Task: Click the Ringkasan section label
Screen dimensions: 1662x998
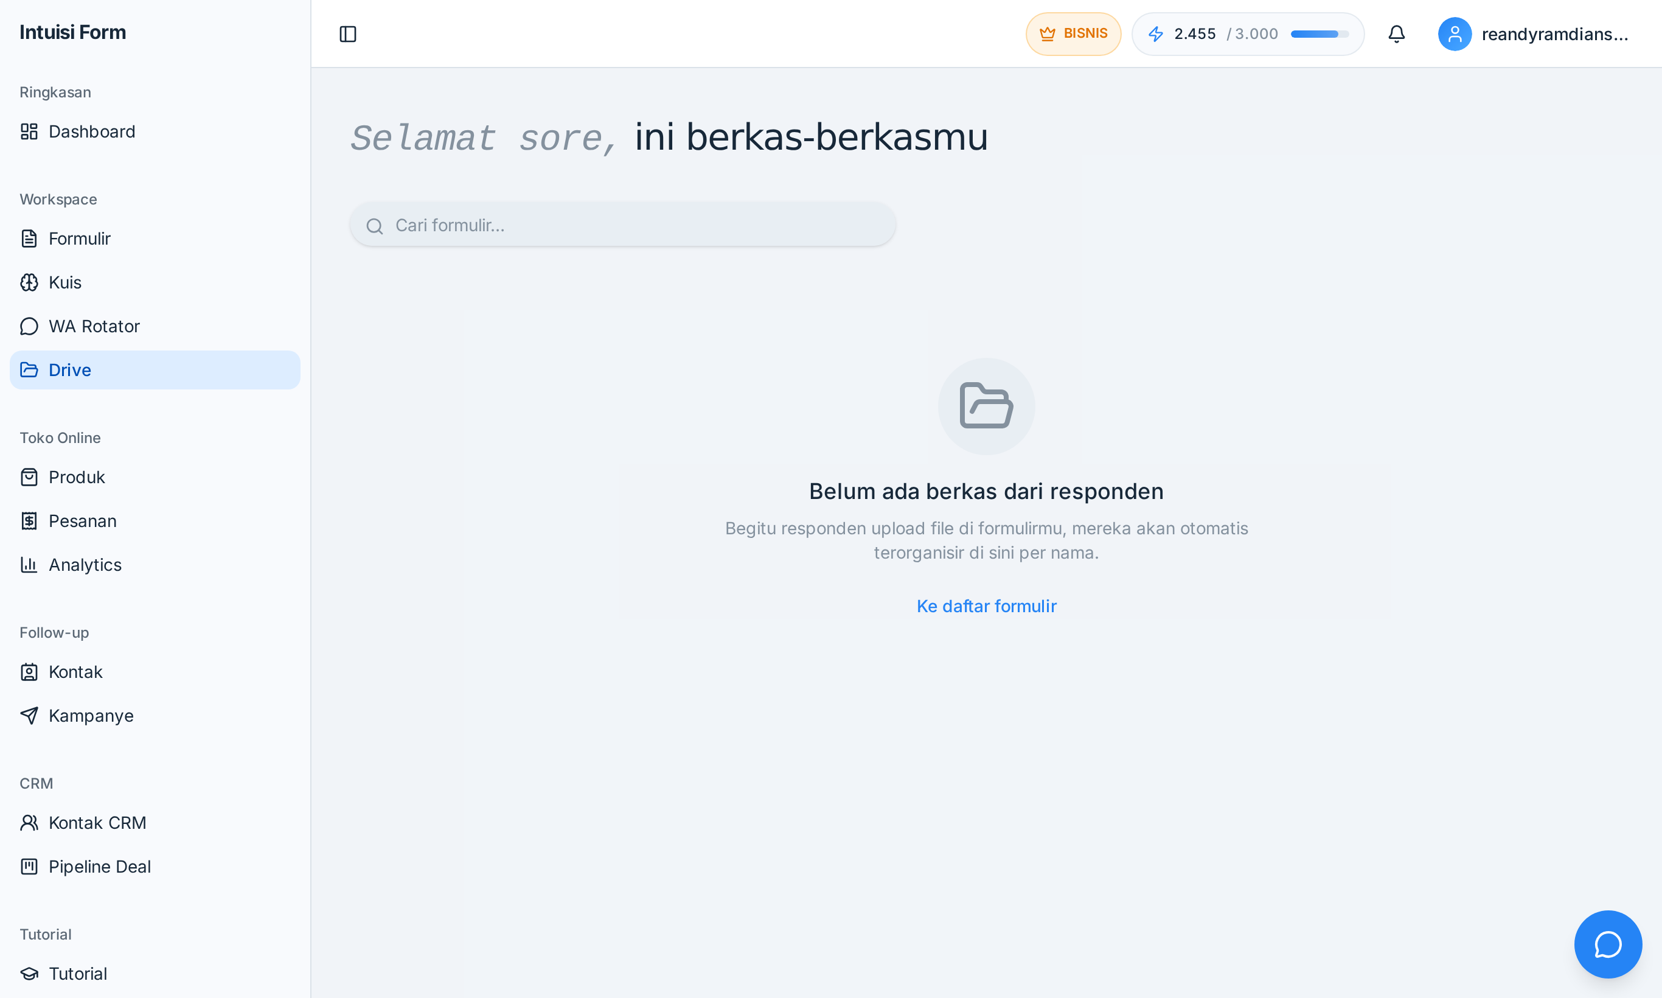Action: tap(55, 92)
